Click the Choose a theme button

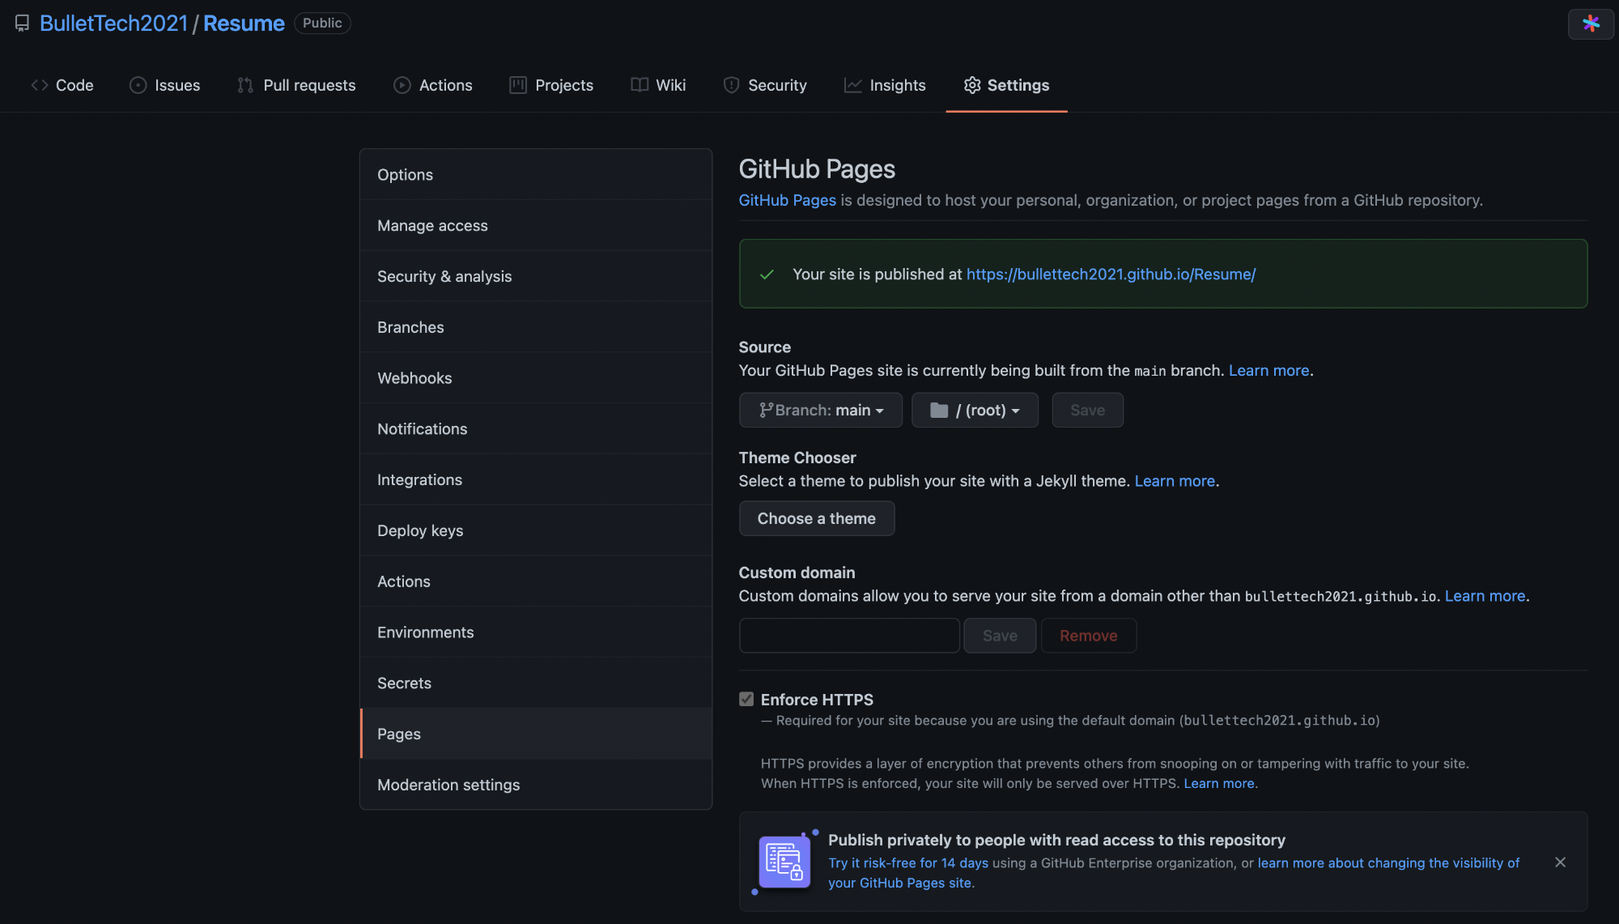coord(817,518)
